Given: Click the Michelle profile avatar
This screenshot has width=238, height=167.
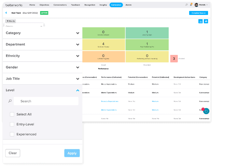Looking at the screenshot, I should 196,5.
